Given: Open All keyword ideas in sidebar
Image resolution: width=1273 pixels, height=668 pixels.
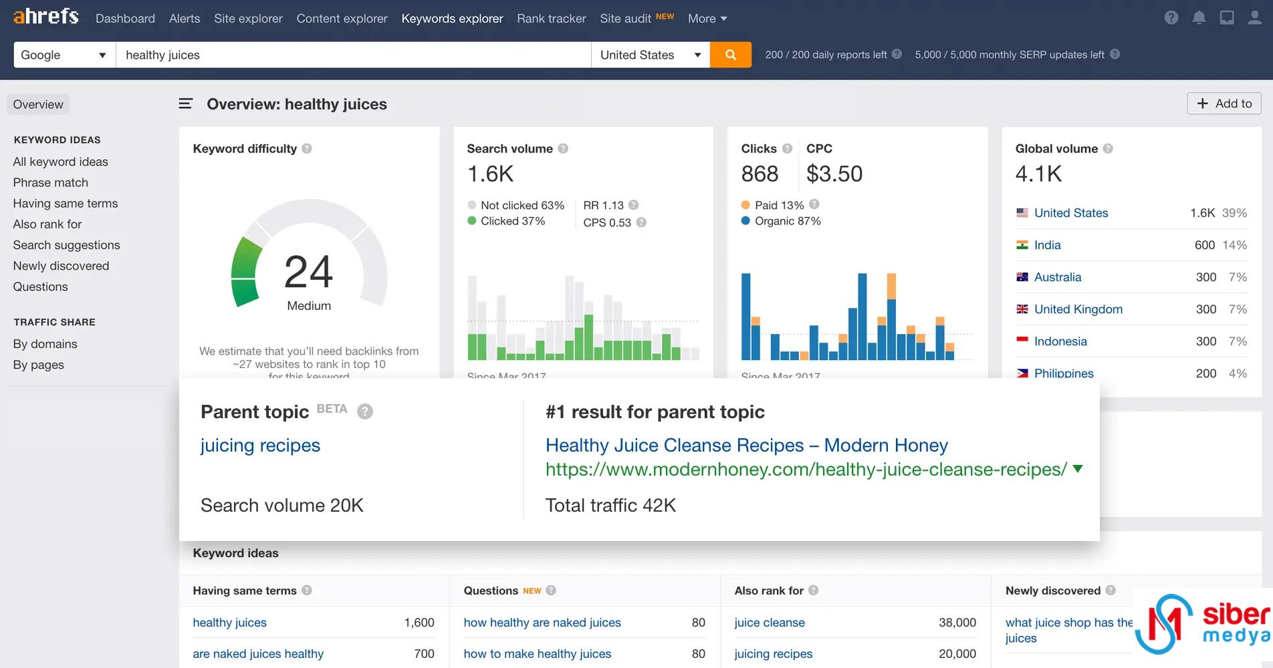Looking at the screenshot, I should [60, 162].
